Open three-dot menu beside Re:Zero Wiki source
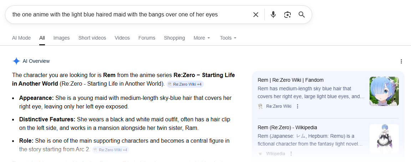 pyautogui.click(x=297, y=106)
